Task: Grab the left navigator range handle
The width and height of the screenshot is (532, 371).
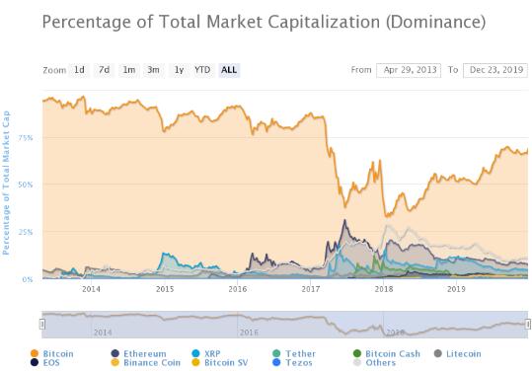Action: (x=42, y=325)
